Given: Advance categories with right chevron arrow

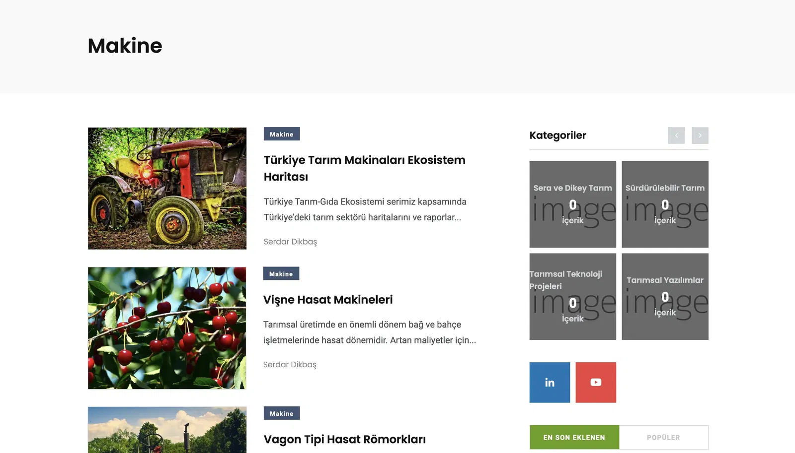Looking at the screenshot, I should (x=700, y=135).
